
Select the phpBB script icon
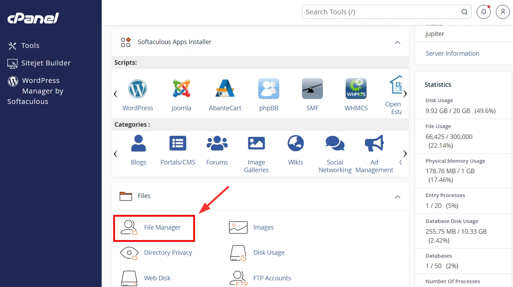point(269,89)
